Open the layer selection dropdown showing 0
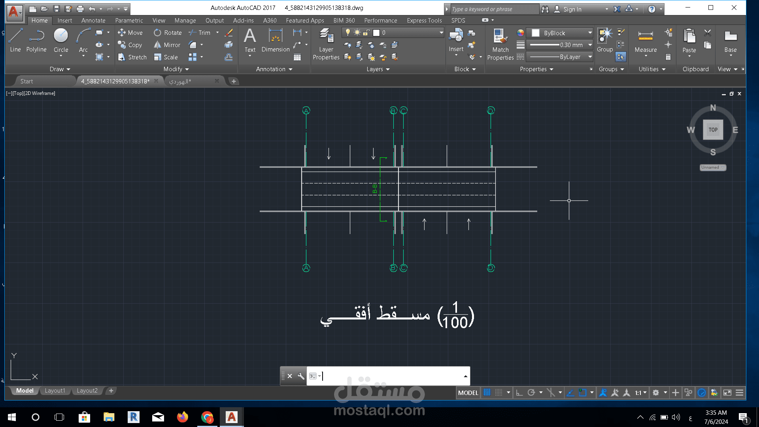Viewport: 759px width, 427px height. tap(393, 33)
